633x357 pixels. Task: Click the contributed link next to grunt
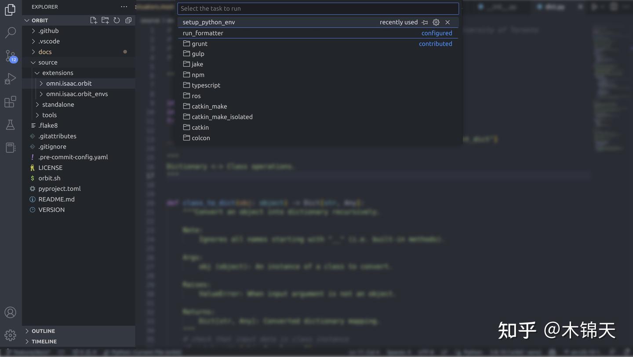pyautogui.click(x=435, y=44)
